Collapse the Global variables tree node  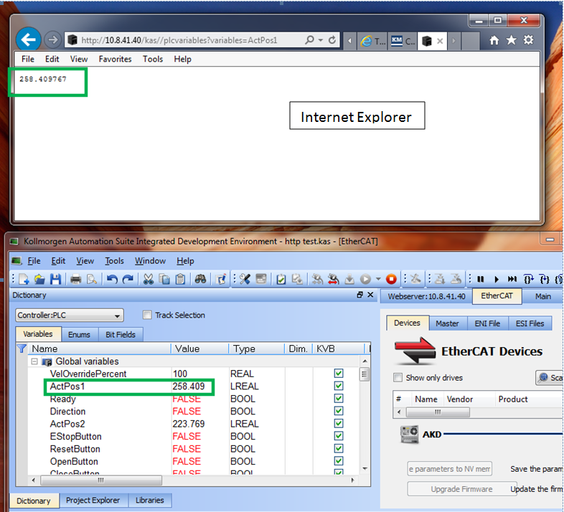click(x=34, y=361)
